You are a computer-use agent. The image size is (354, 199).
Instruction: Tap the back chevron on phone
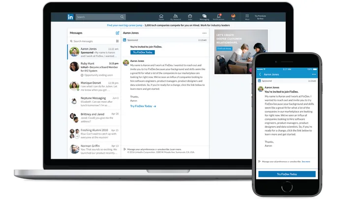260,75
